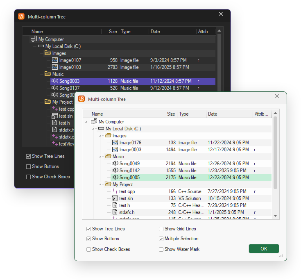
Task: Collapse My Project folder in light window
Action: point(100,184)
